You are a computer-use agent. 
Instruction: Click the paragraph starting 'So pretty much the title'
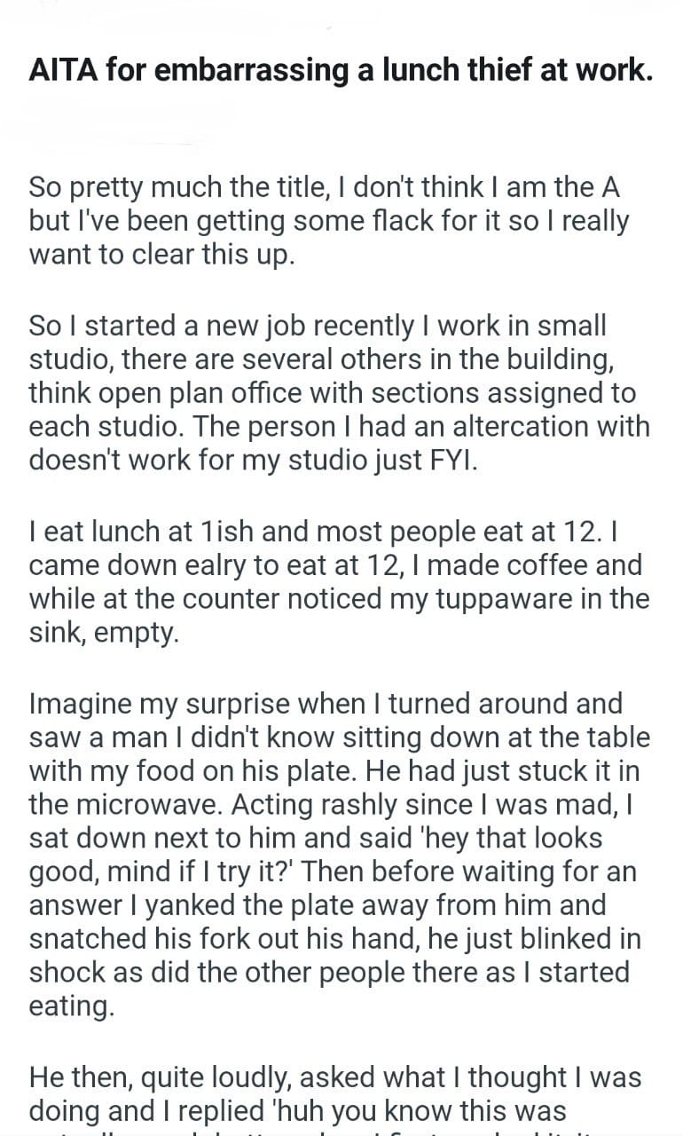(328, 221)
